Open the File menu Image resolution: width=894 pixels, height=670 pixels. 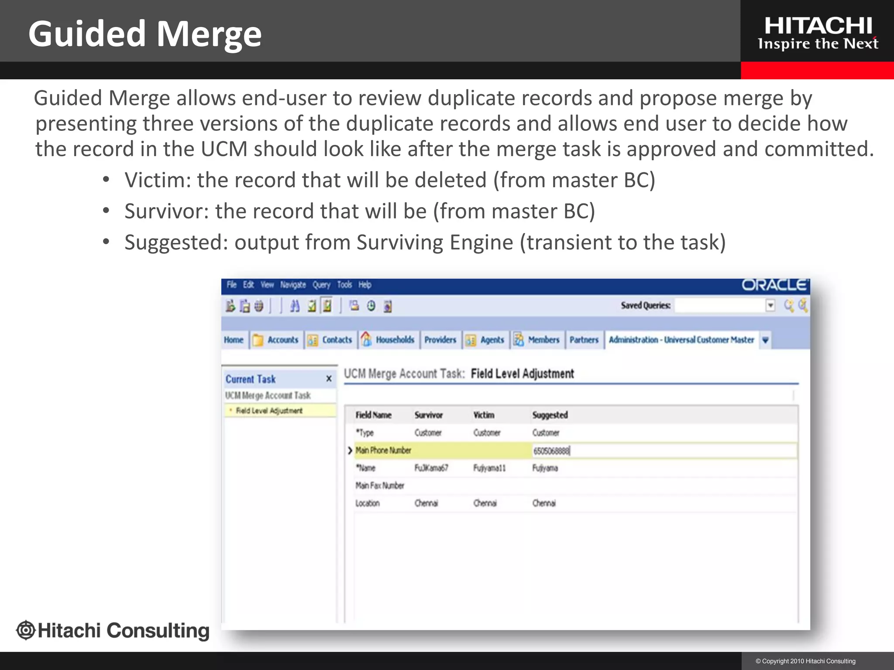[x=231, y=285]
